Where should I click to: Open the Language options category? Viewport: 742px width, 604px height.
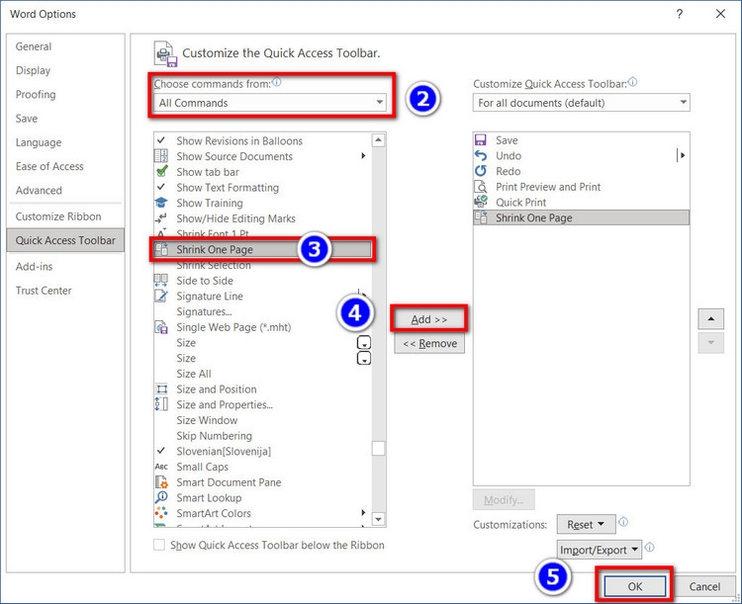39,142
